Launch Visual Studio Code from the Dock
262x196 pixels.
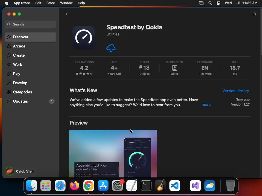(174, 186)
